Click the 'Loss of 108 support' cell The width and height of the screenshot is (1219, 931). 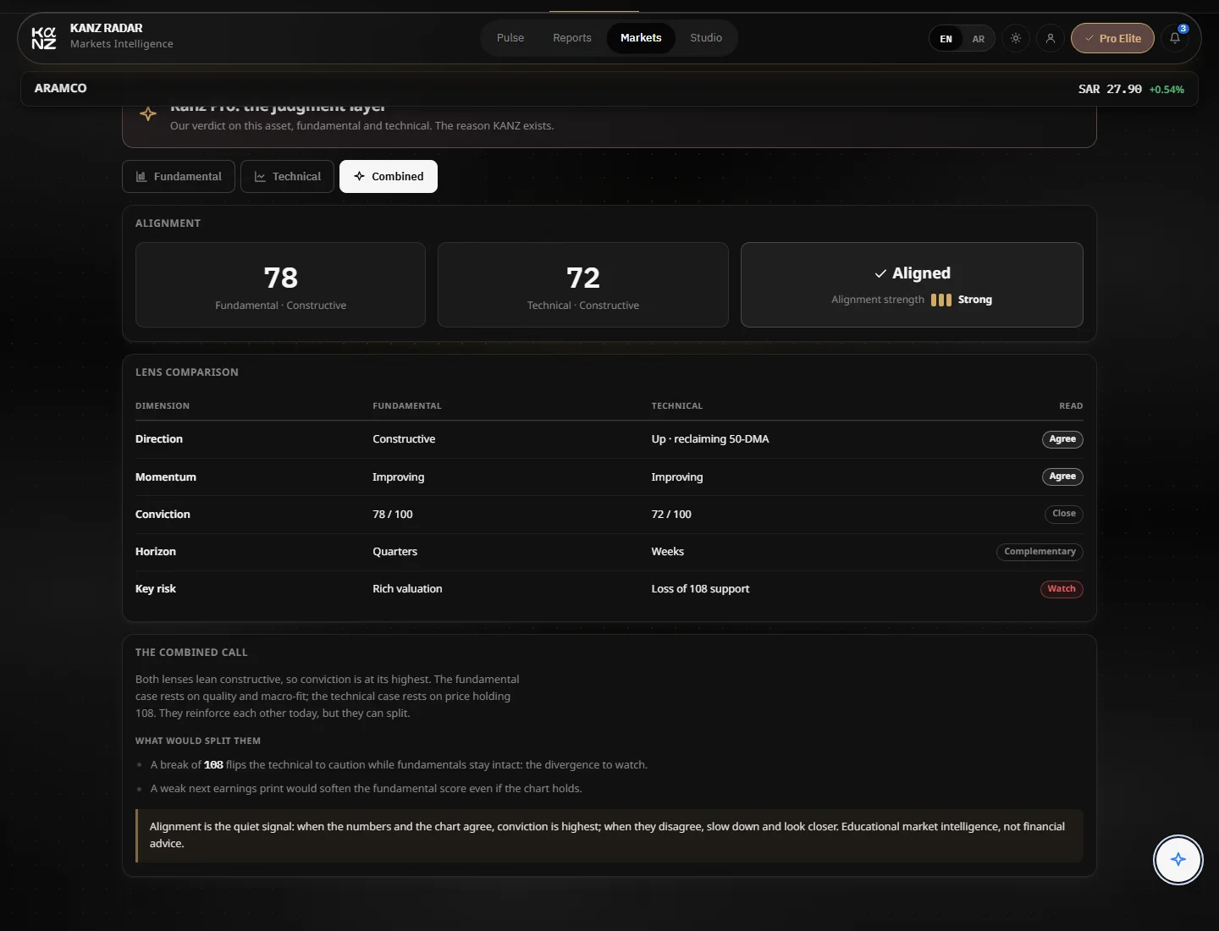[700, 589]
